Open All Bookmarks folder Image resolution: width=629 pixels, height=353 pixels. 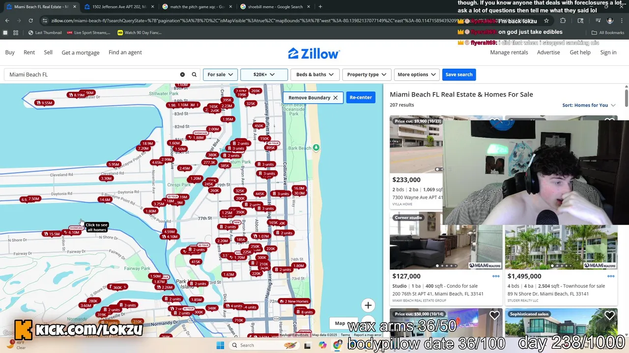click(x=608, y=32)
